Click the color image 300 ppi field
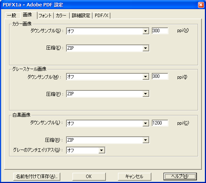The width and height of the screenshot is (206, 183). 160,31
